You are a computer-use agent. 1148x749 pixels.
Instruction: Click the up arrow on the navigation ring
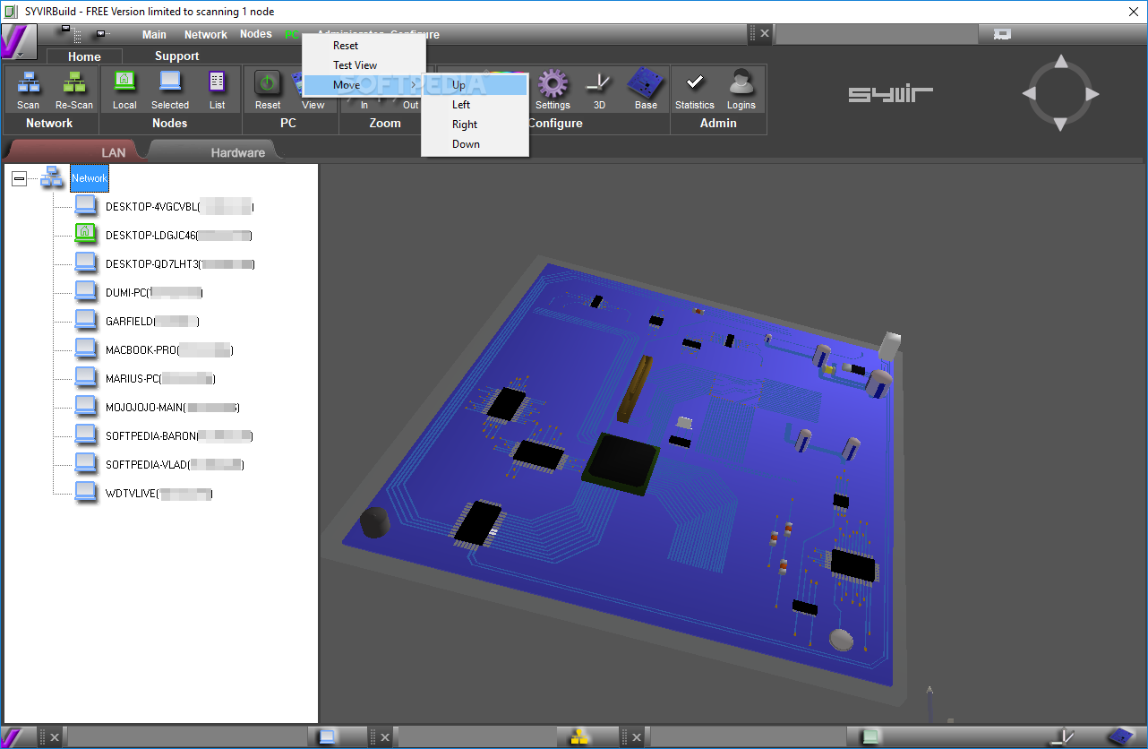(1061, 63)
